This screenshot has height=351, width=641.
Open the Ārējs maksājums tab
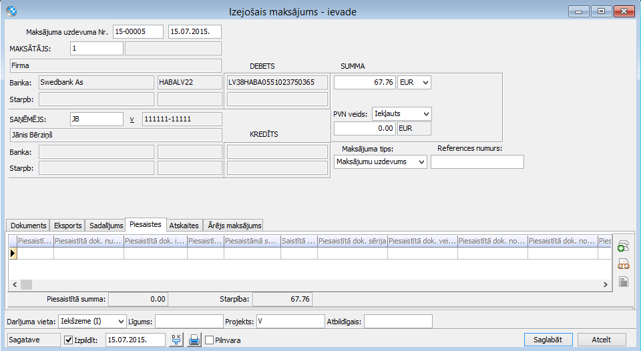[234, 226]
